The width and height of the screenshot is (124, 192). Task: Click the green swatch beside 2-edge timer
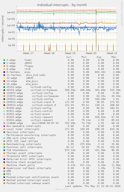click(x=4, y=60)
